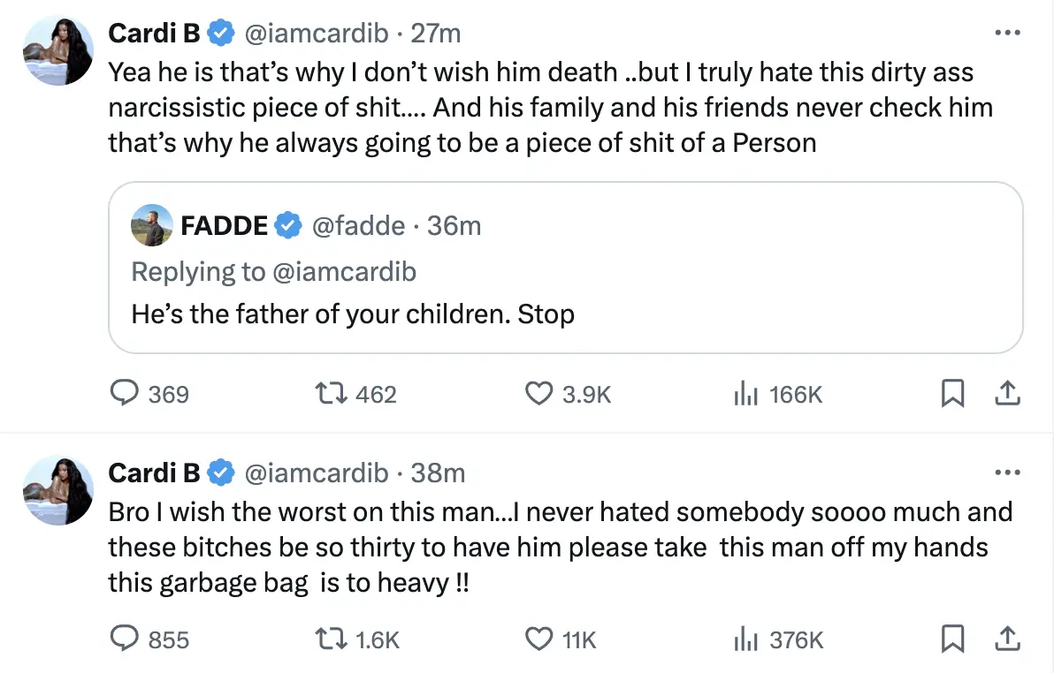The width and height of the screenshot is (1054, 673).
Task: Open the more options menu on the bottom tweet
Action: click(x=1007, y=472)
